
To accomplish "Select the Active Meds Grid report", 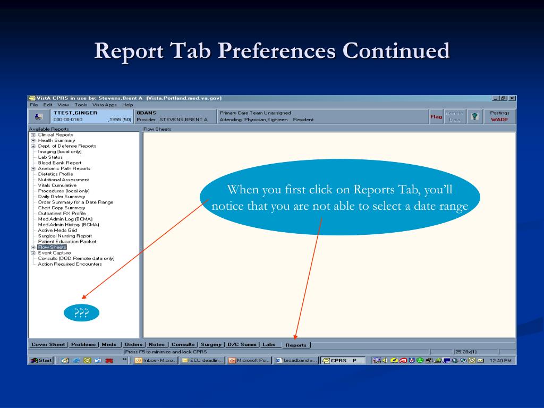I will (57, 231).
